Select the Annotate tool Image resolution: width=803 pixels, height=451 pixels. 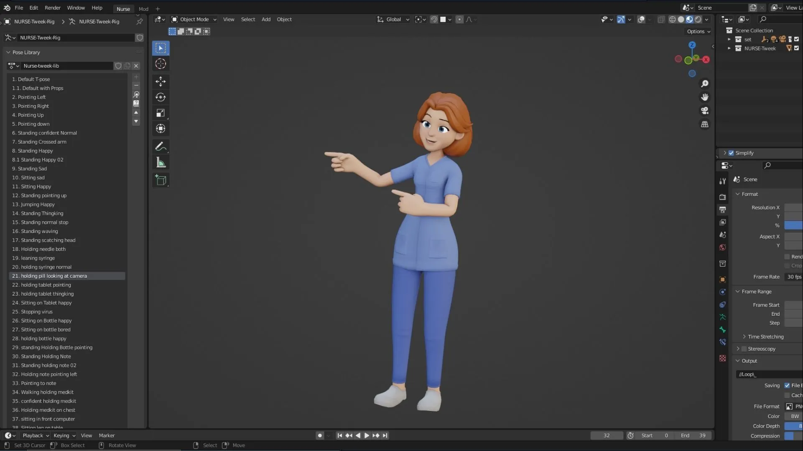click(x=161, y=146)
